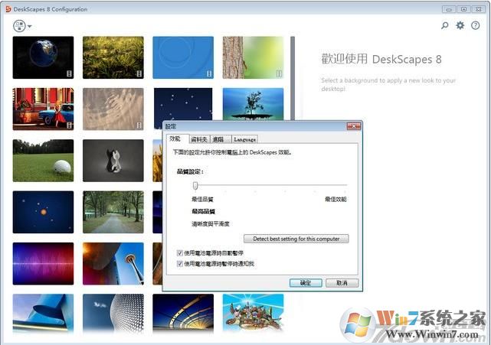The width and height of the screenshot is (491, 345).
Task: Switch to the 資料夾 tab
Action: [198, 139]
